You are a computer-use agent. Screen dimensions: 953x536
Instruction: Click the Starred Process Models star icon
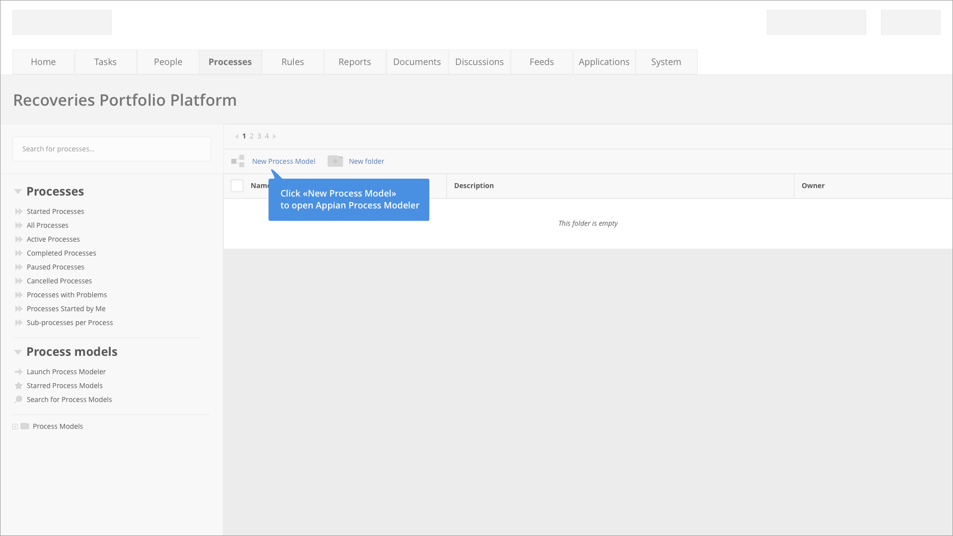(19, 386)
